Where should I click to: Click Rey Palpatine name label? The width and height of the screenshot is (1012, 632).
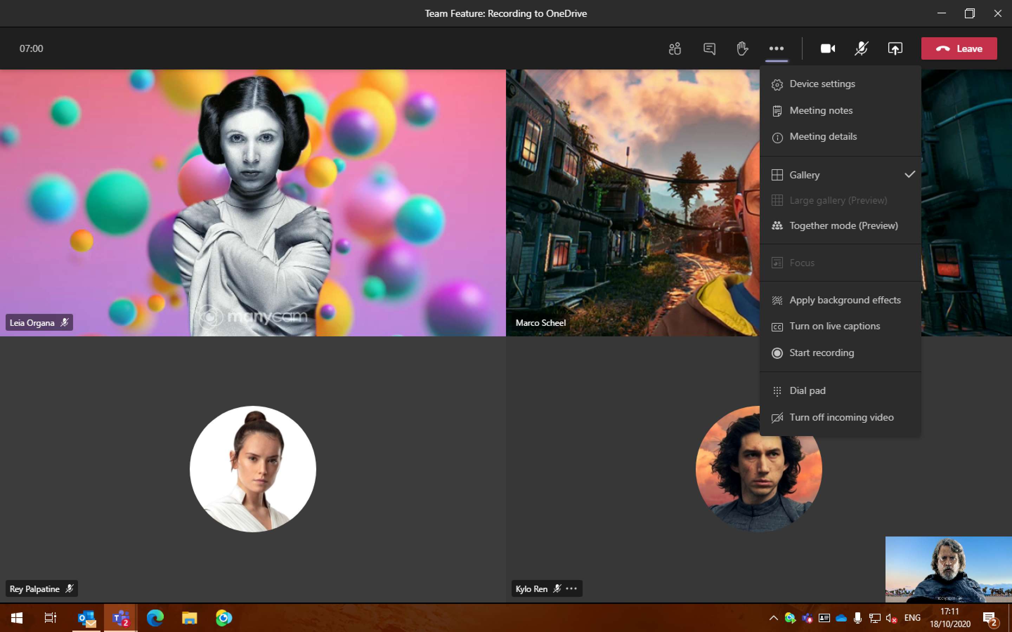[x=34, y=588]
